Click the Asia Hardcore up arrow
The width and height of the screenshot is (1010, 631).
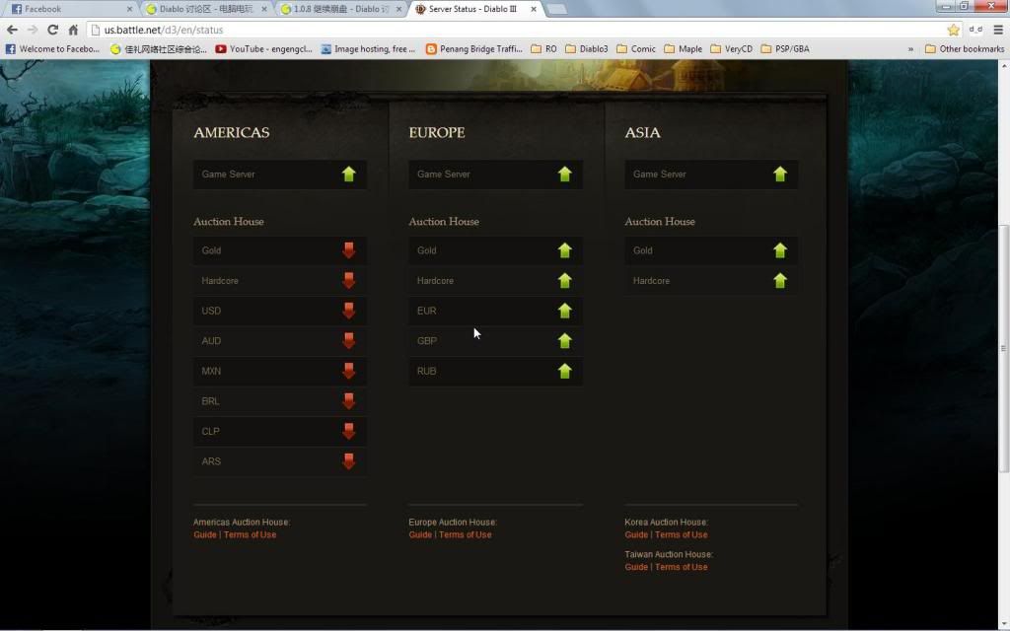pos(780,281)
